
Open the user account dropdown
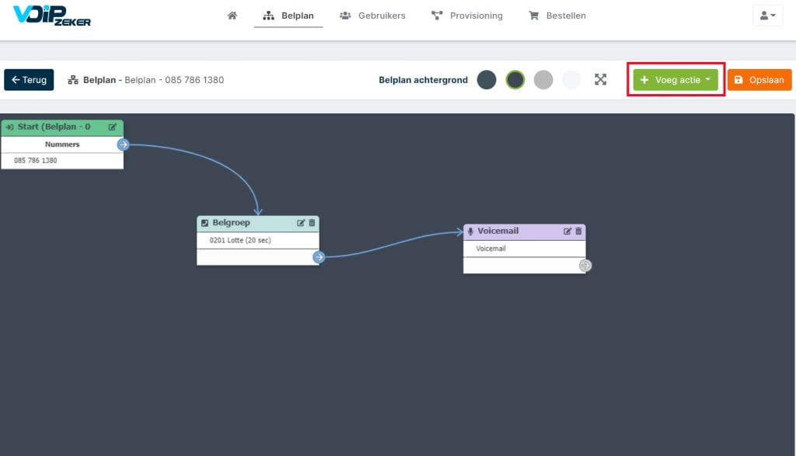point(767,16)
